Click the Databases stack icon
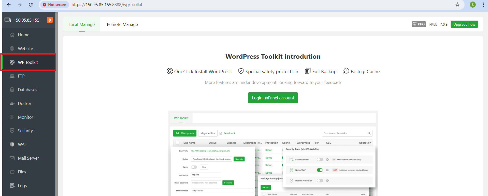Viewport: 488px width, 196px height. click(x=12, y=89)
